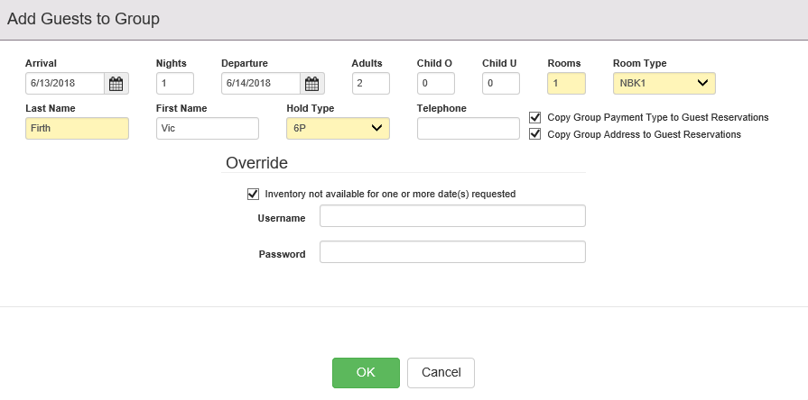Focus the Adults count field
808x400 pixels.
(x=370, y=84)
